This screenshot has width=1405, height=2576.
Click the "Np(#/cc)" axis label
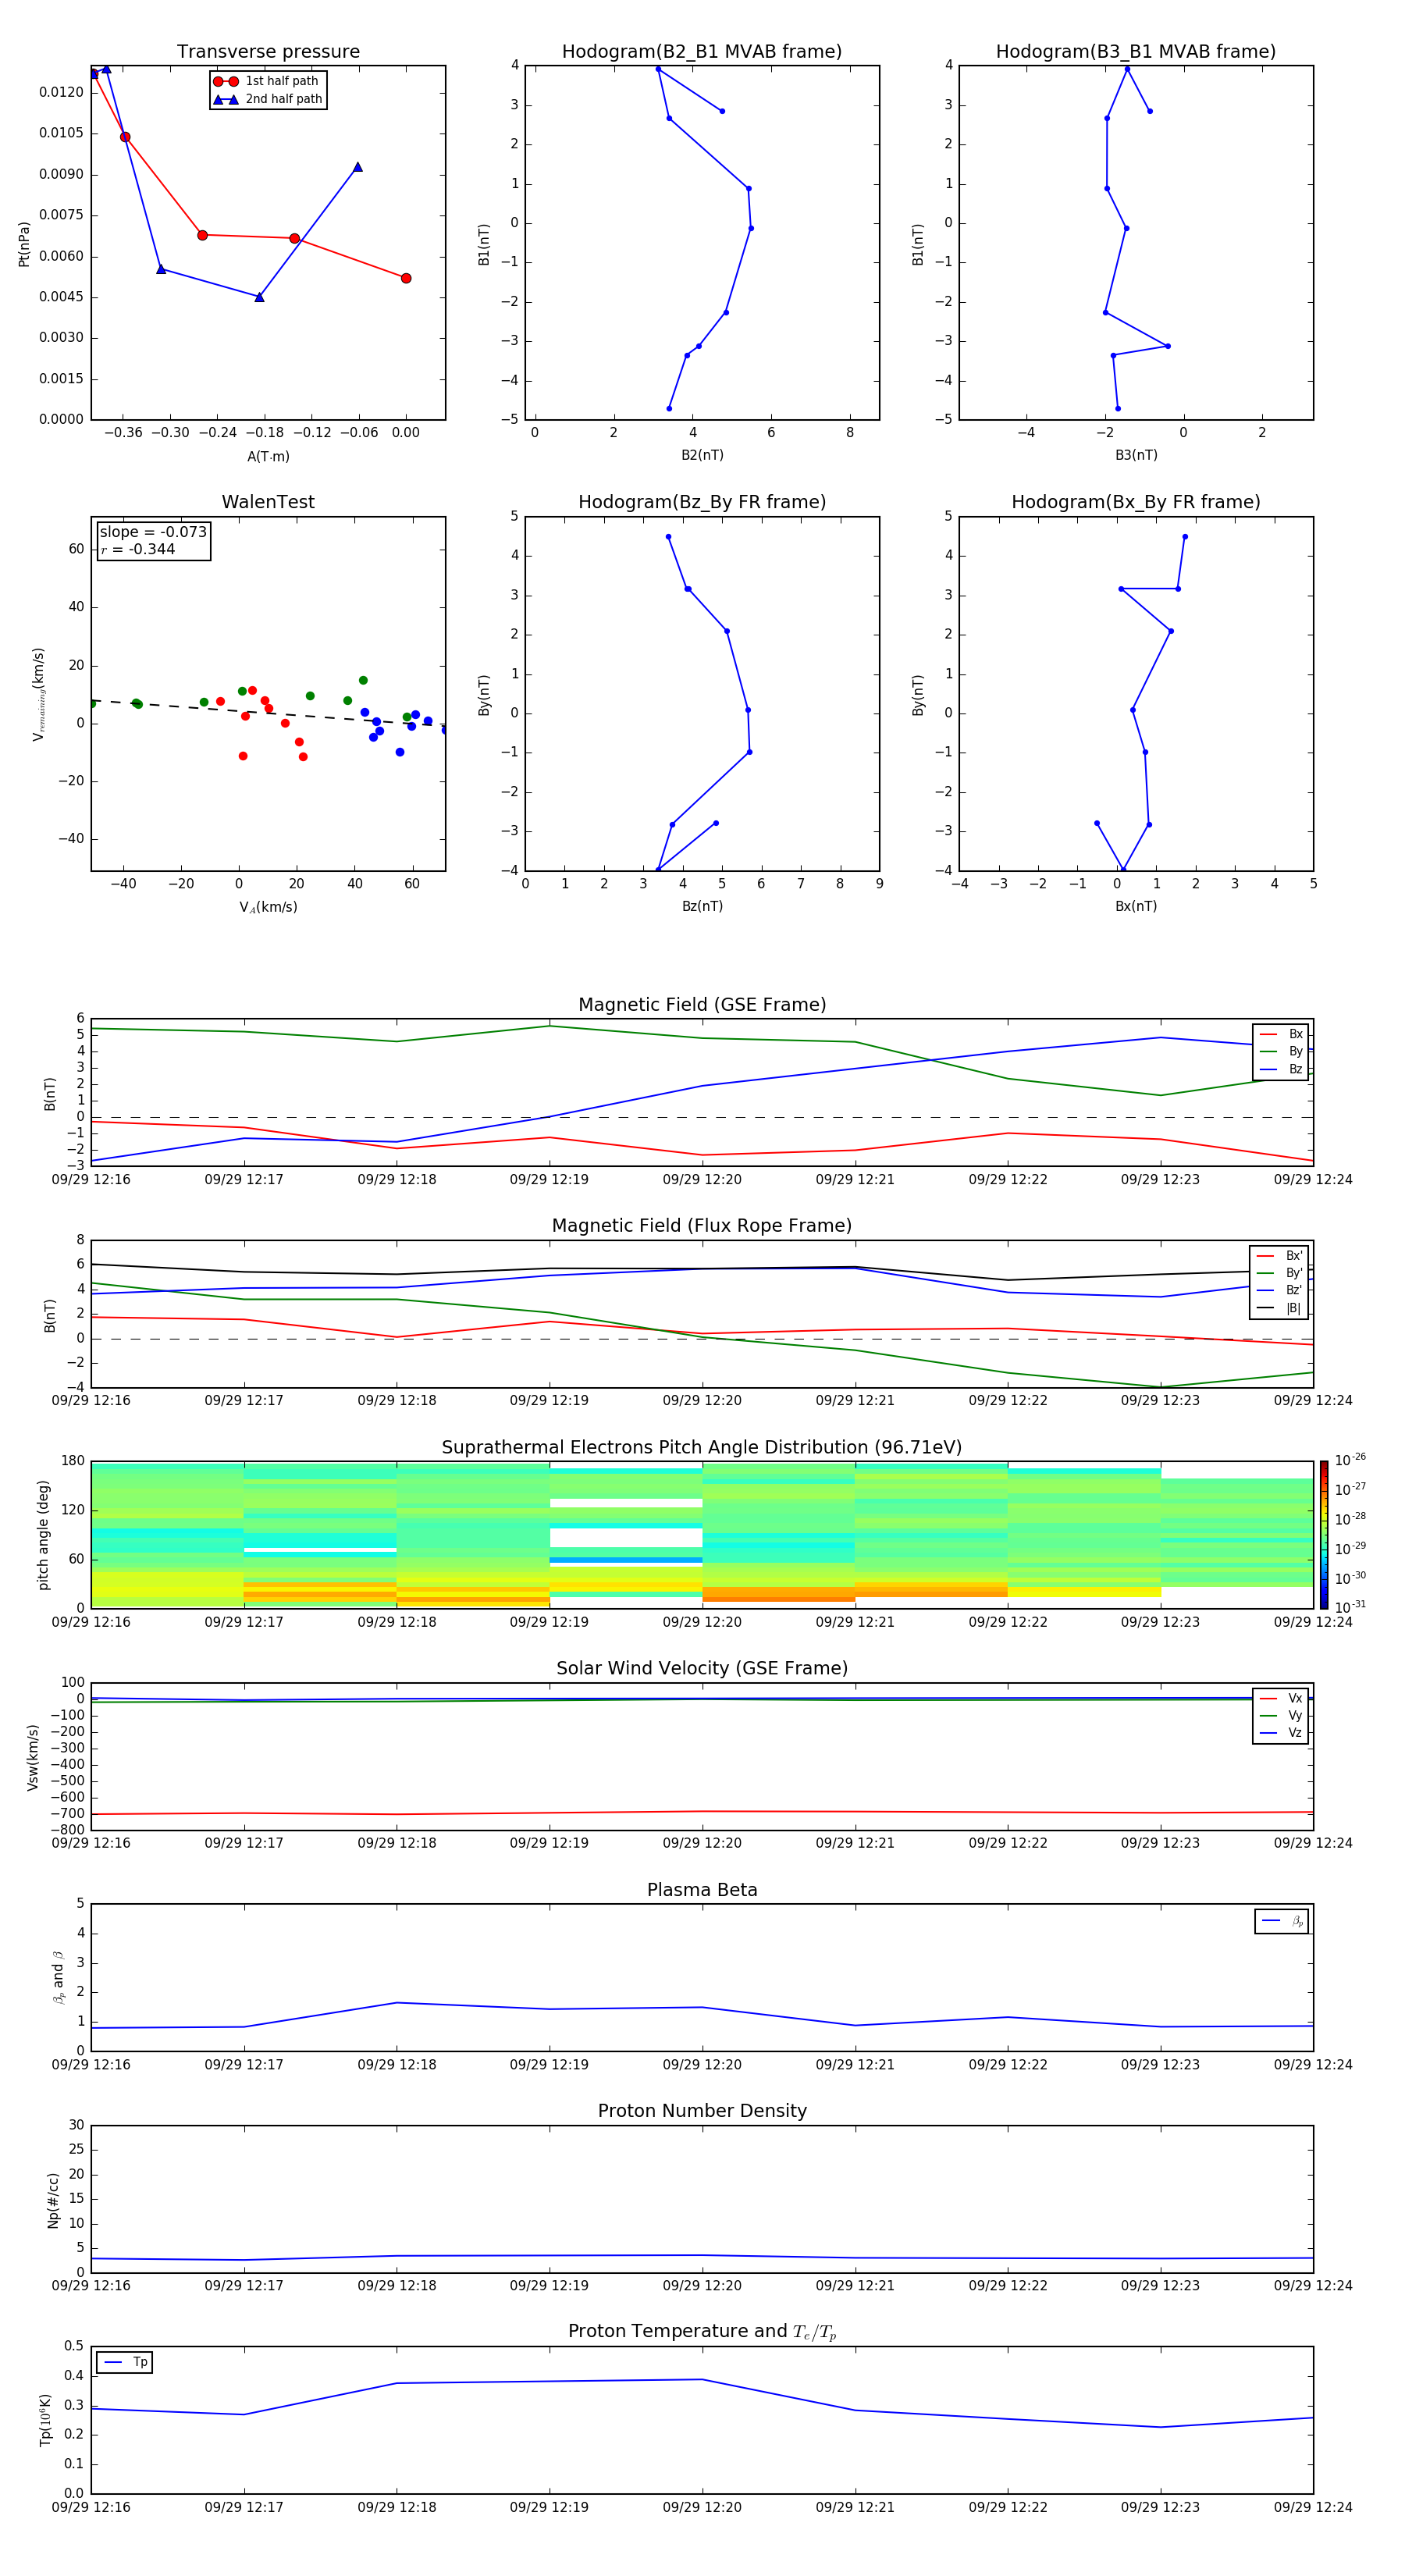pos(53,2200)
